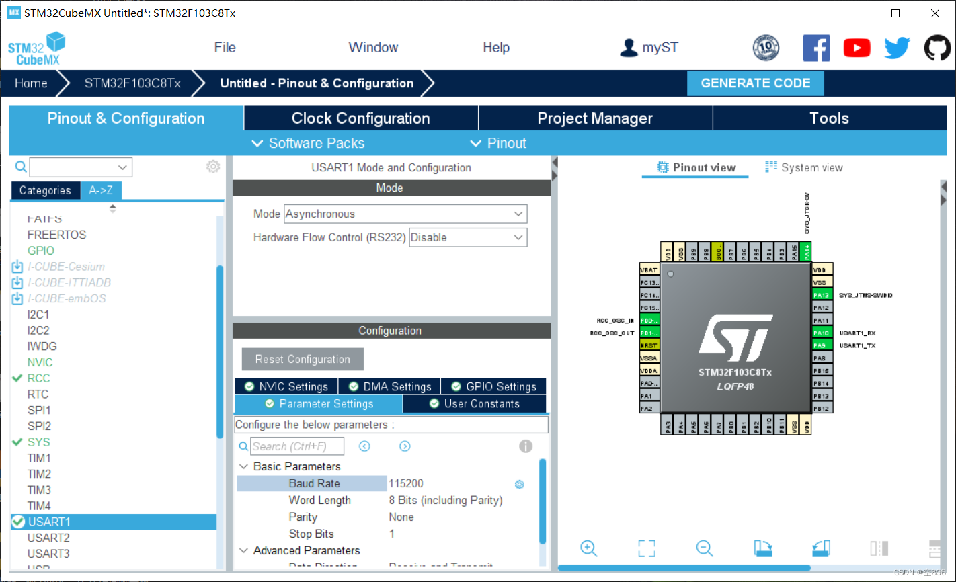Click the 10-year anniversary badge icon

(x=766, y=48)
